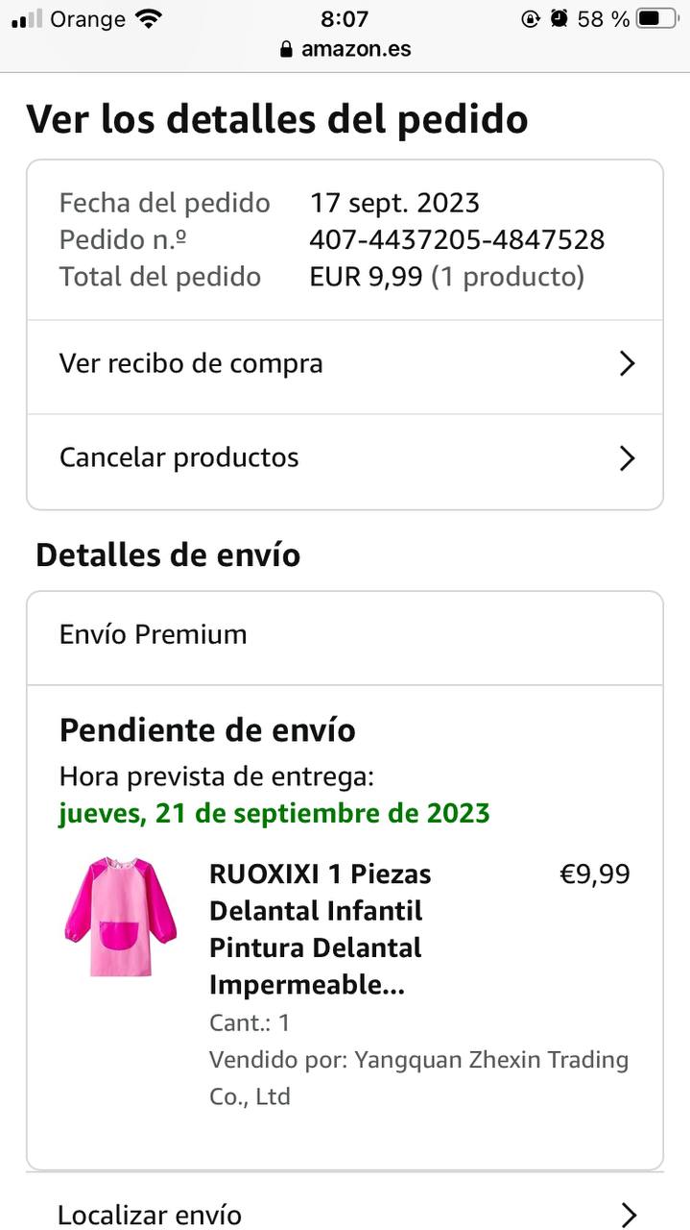Select Cancelar productos option
This screenshot has height=1230, width=690.
tap(179, 457)
